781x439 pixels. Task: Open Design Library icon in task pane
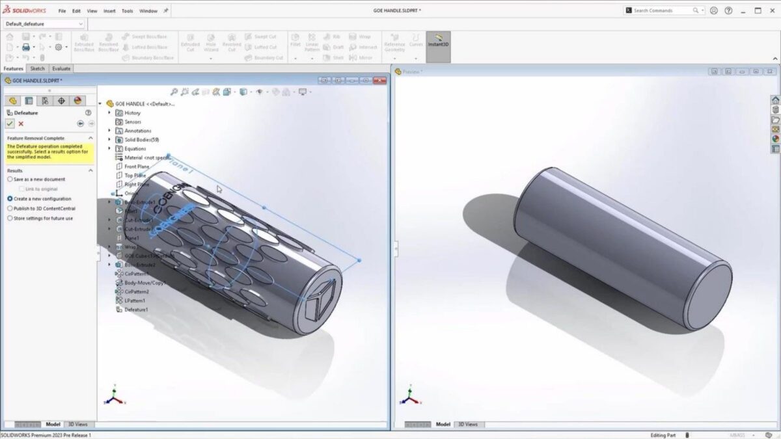[775, 110]
